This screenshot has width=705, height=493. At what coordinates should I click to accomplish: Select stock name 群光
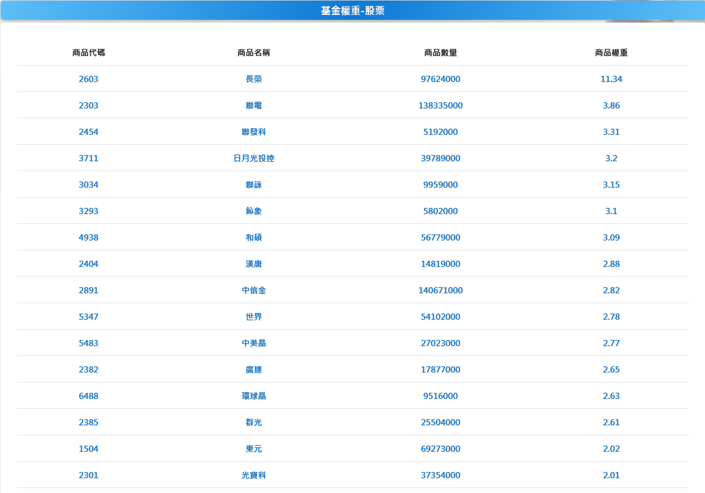click(254, 423)
